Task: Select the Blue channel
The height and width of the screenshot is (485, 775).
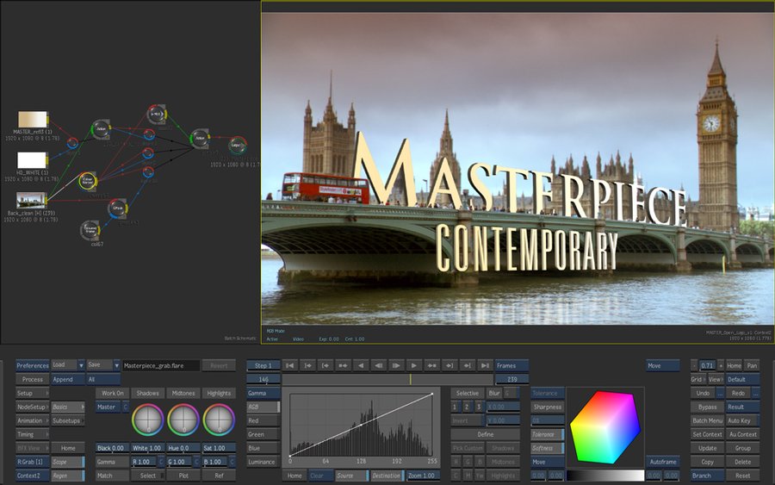Action: (x=263, y=448)
